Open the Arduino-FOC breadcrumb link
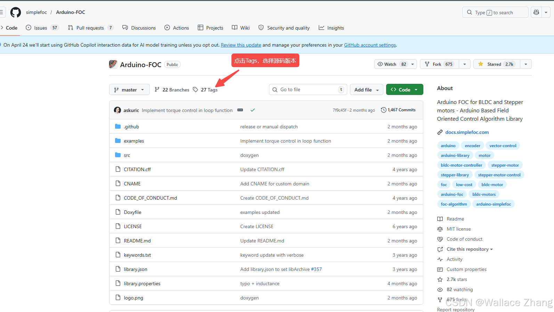Viewport: 554px width, 312px height. [71, 12]
